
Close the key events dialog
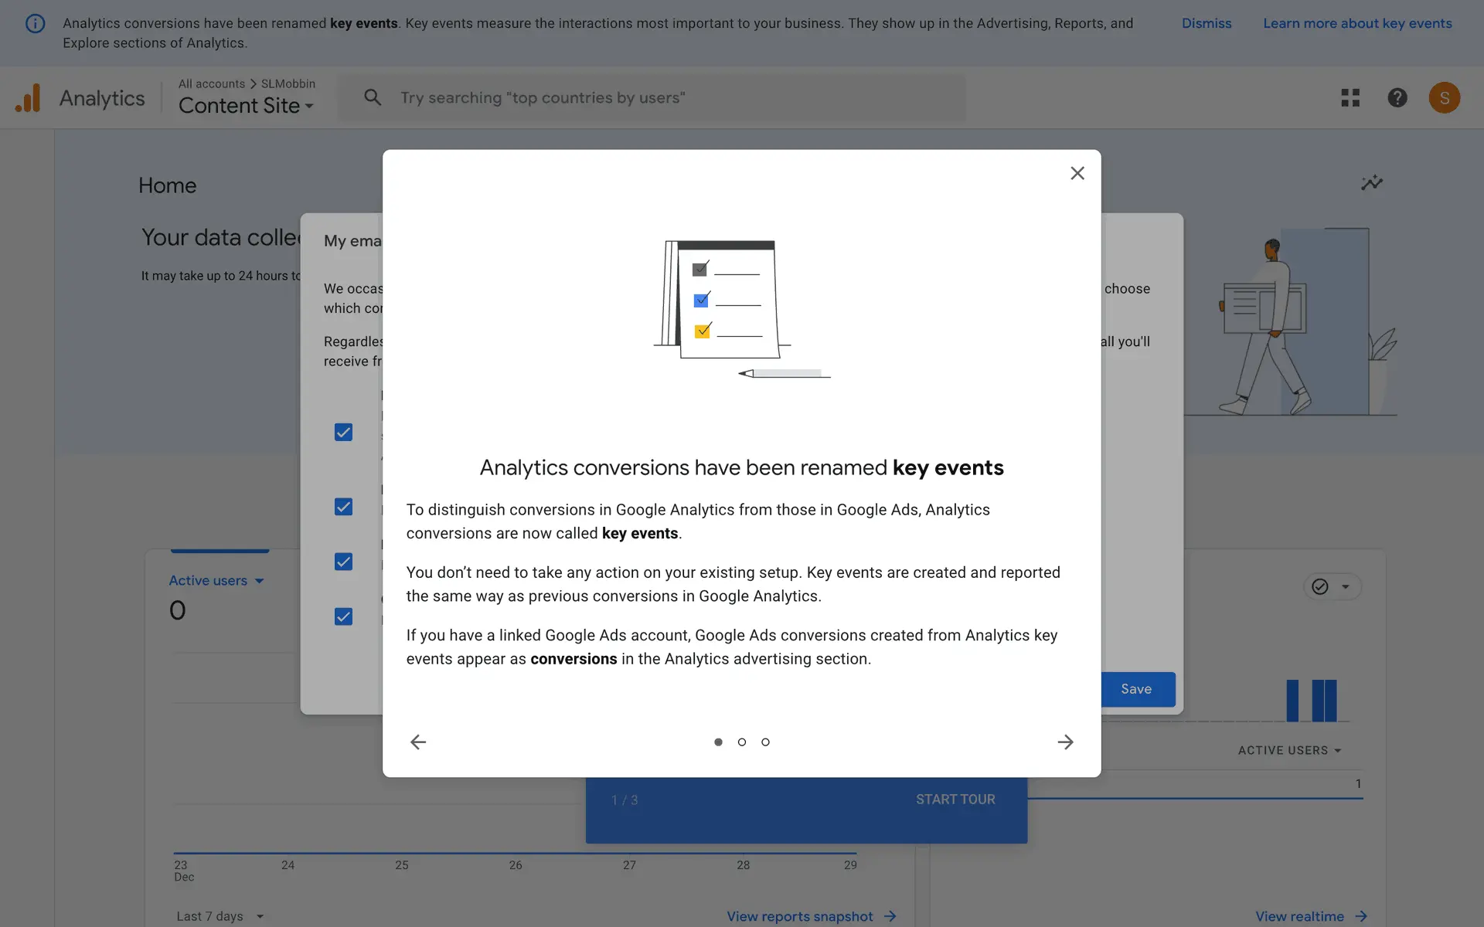point(1077,174)
